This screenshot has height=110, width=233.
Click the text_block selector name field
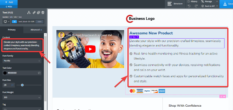point(26,22)
